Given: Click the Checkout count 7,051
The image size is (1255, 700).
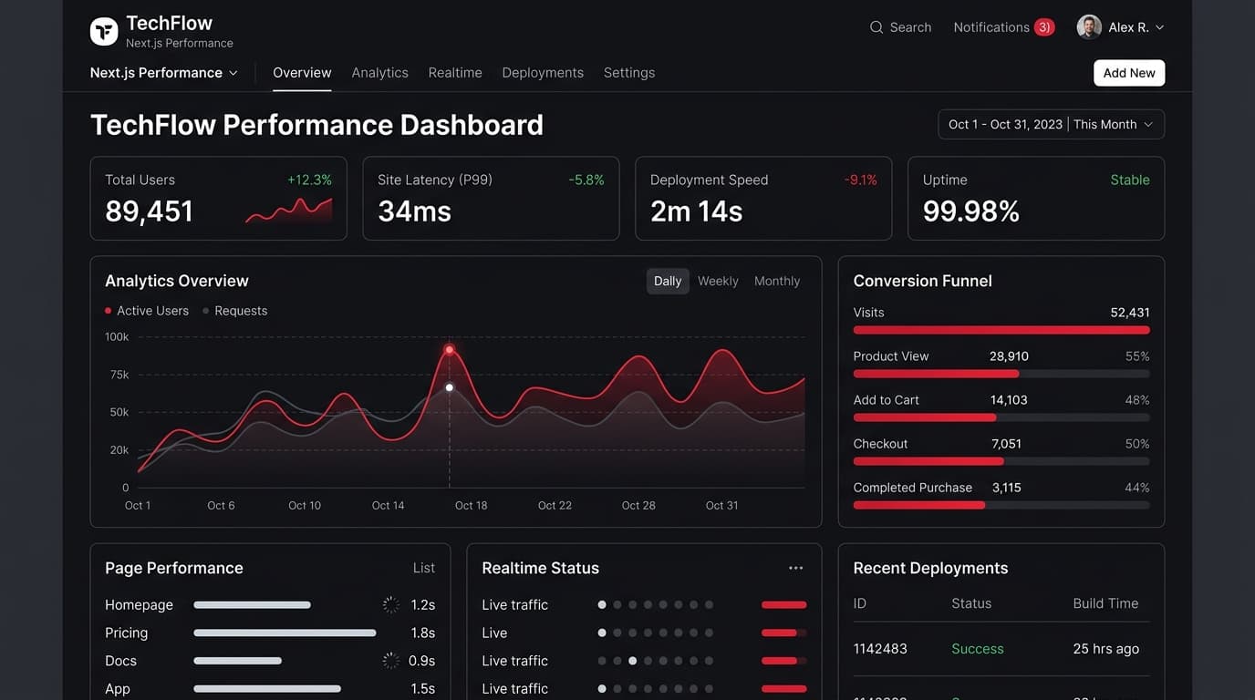Looking at the screenshot, I should pyautogui.click(x=1007, y=444).
